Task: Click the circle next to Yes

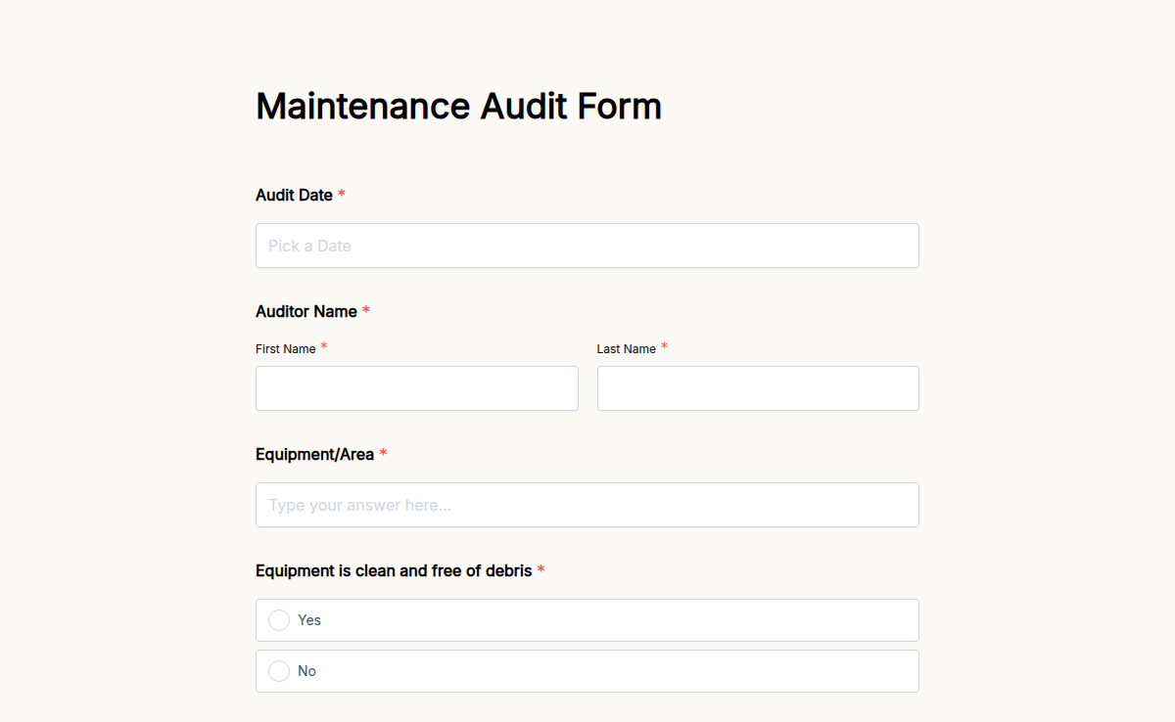Action: [x=279, y=619]
